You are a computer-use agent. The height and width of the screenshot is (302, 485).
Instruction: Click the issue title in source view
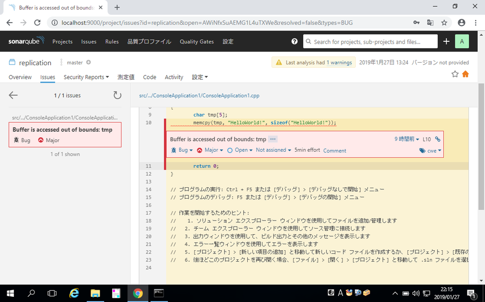pos(218,139)
